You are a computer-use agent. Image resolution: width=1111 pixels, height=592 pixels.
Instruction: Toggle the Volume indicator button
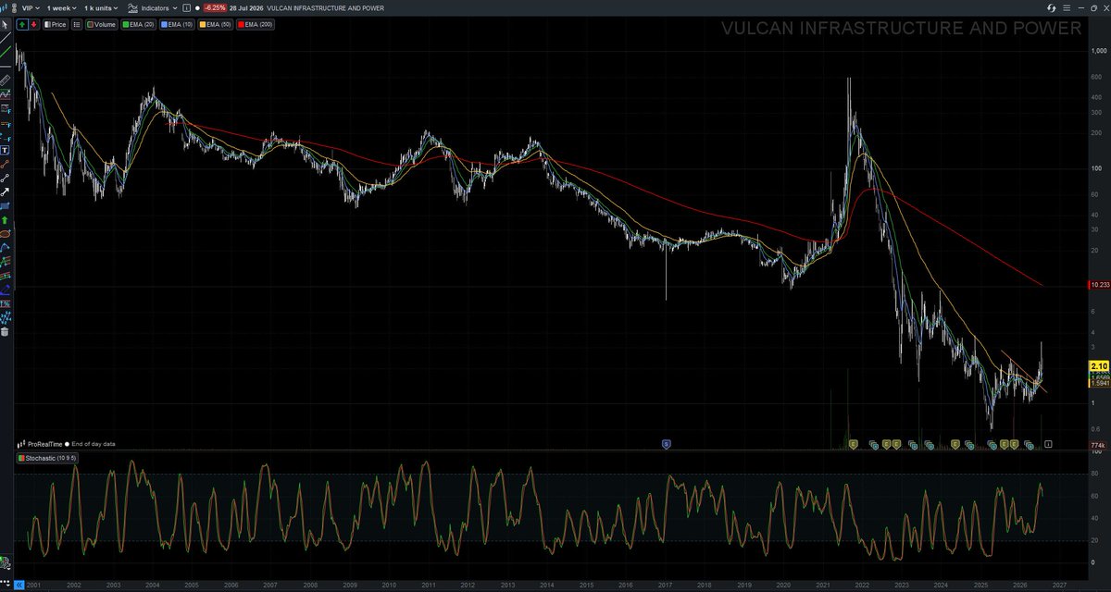pos(102,25)
